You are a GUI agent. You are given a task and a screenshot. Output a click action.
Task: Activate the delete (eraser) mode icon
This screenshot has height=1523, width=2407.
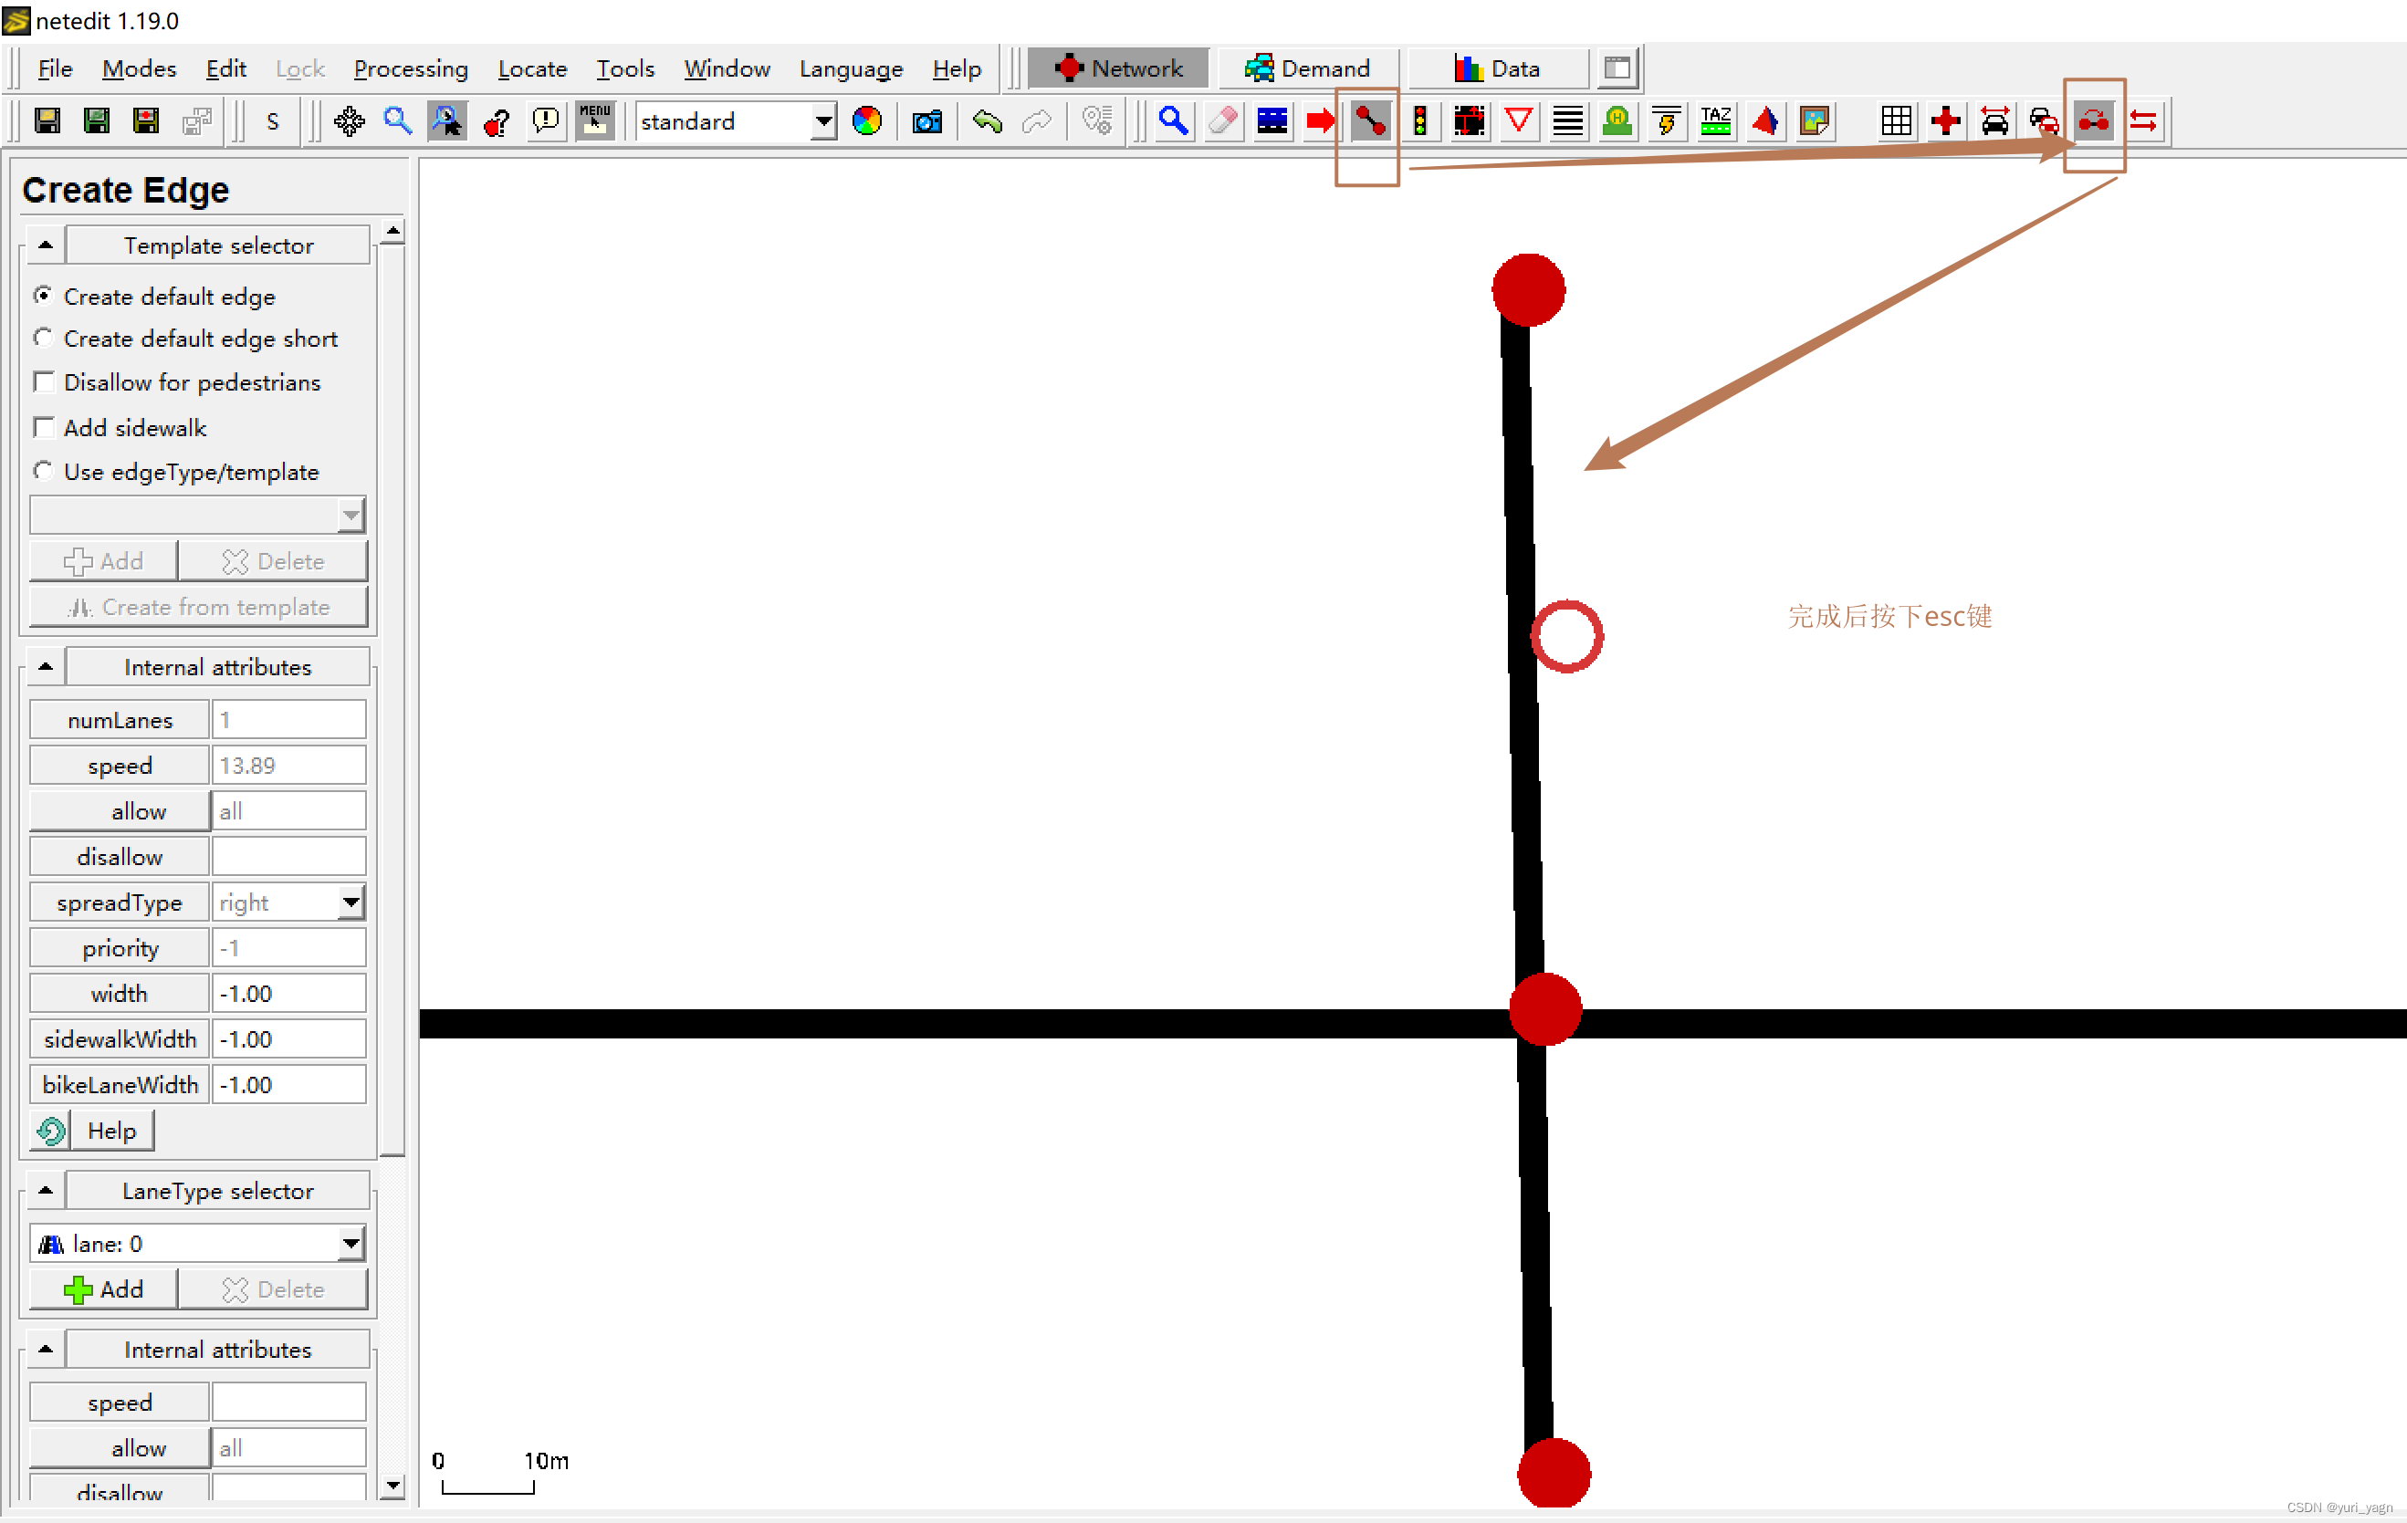[x=1222, y=122]
